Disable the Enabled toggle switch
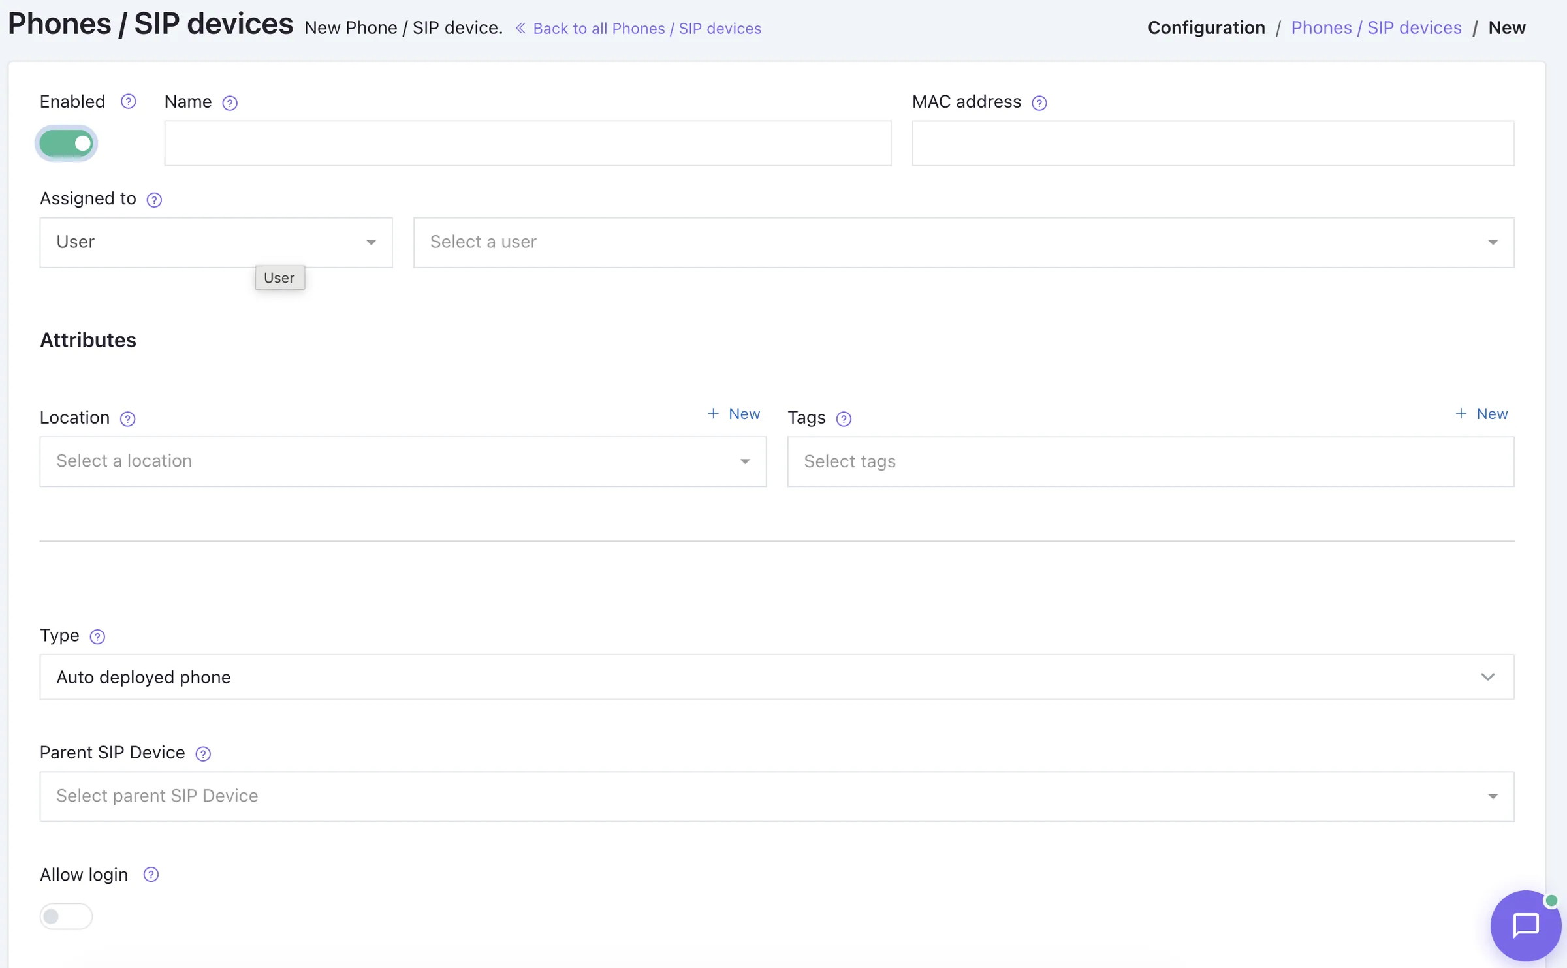Image resolution: width=1567 pixels, height=968 pixels. coord(66,143)
